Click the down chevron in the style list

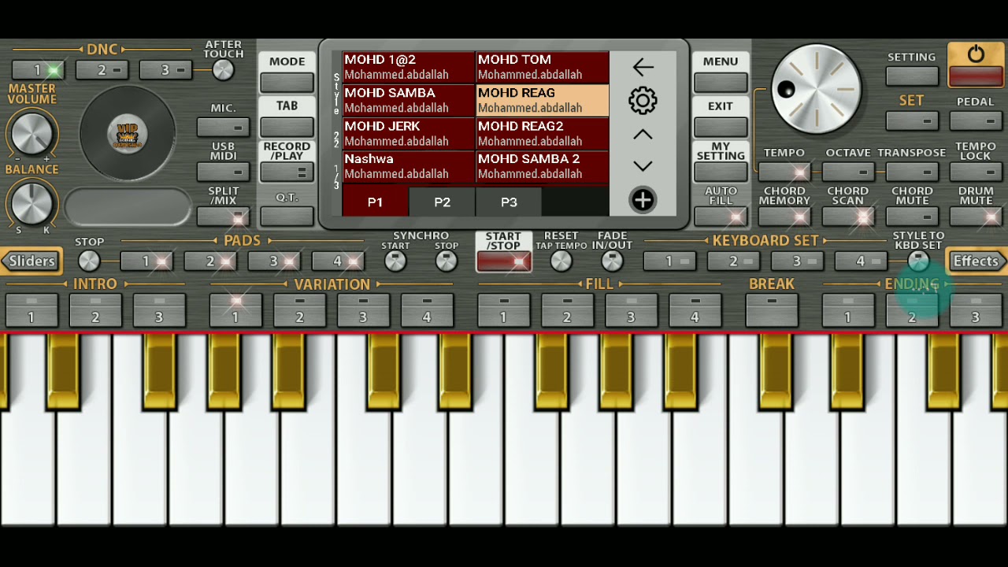[x=643, y=166]
